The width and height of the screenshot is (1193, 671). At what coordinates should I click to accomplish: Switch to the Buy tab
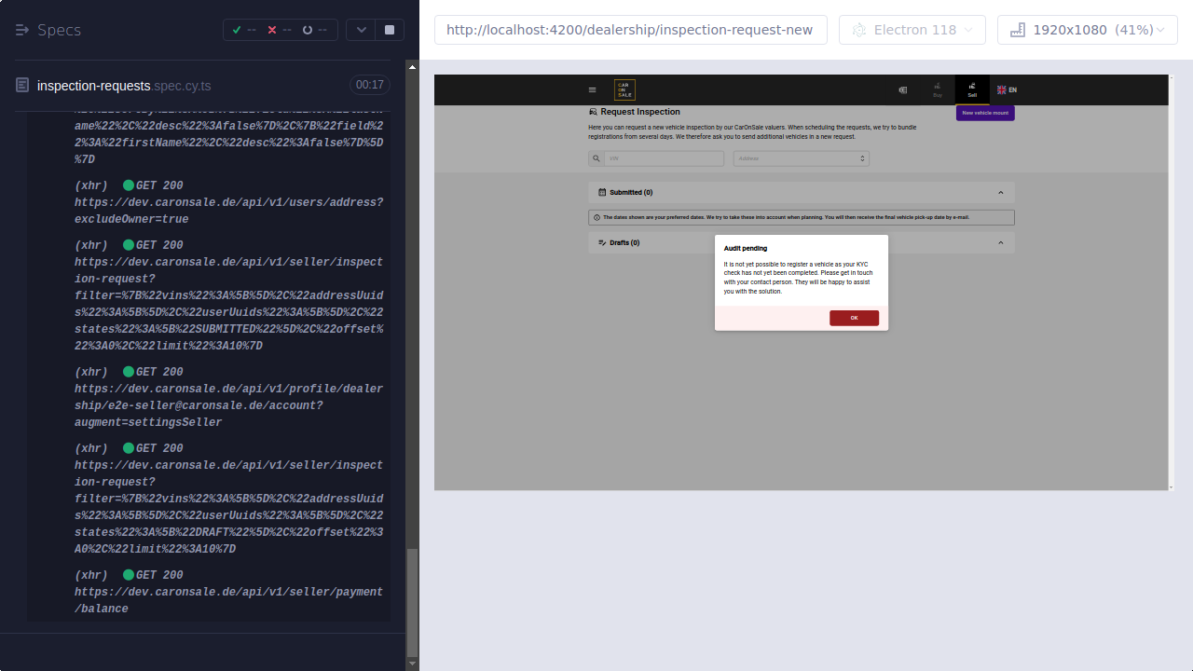click(x=937, y=89)
